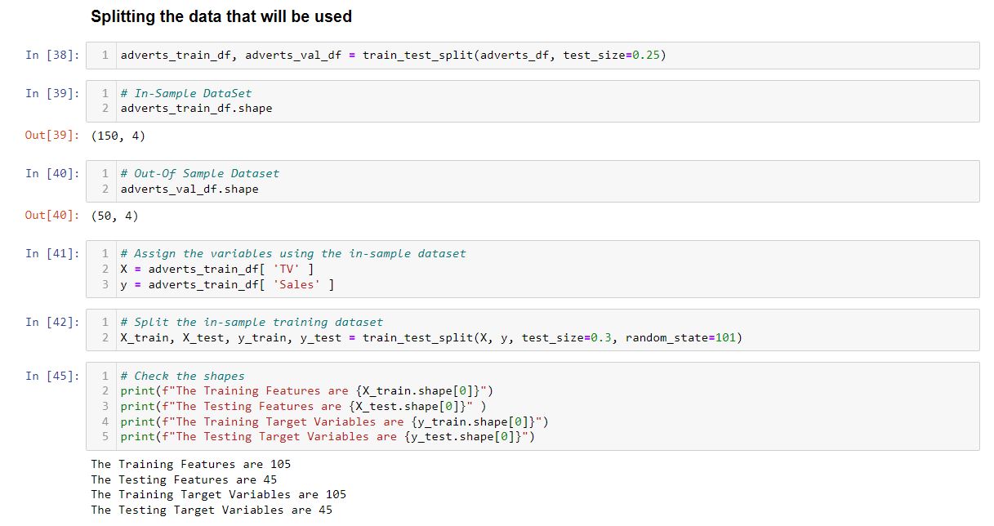Click the y = adverts_train_df['Sales'] line
The image size is (994, 526).
227,284
